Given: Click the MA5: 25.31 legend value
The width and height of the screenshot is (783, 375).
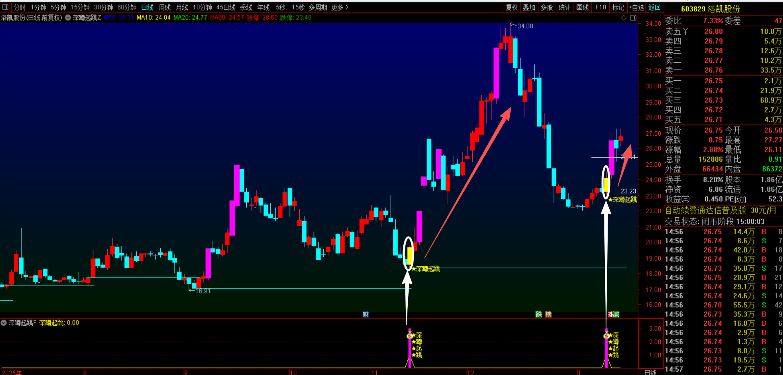Looking at the screenshot, I should 119,18.
